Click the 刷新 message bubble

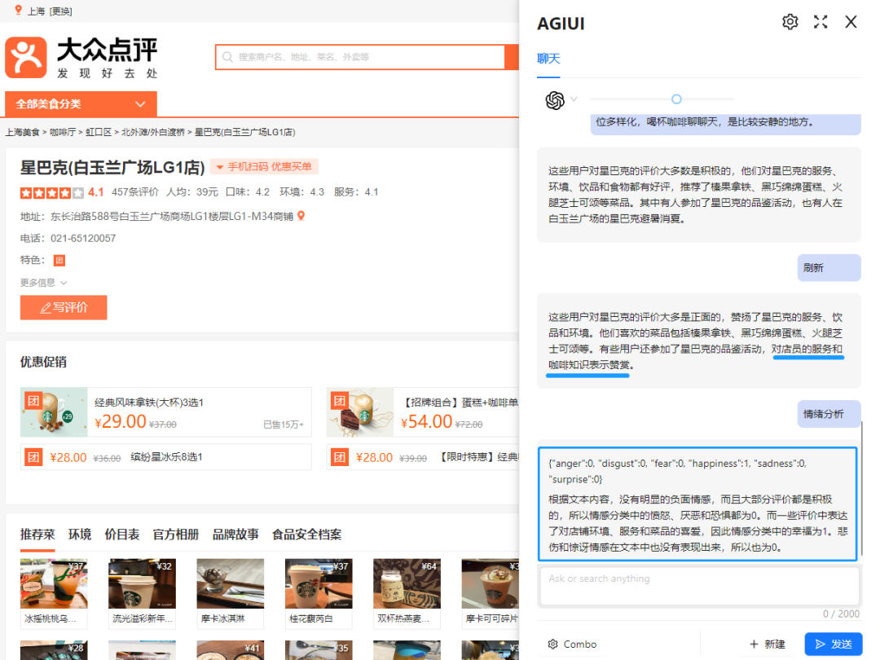pos(829,268)
